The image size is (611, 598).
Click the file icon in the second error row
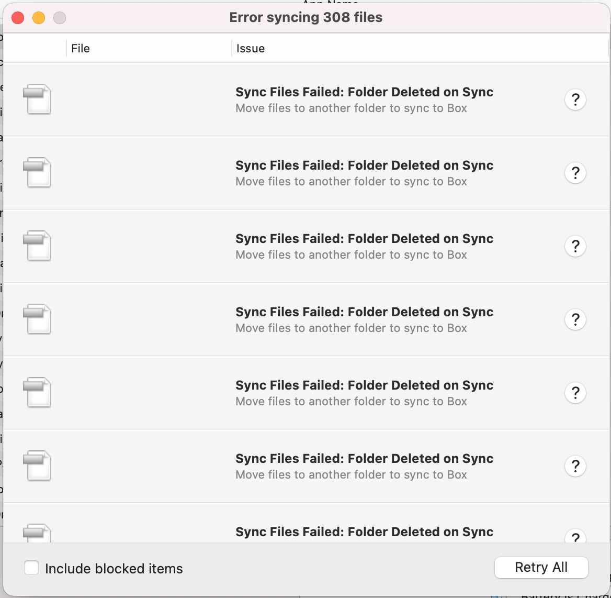(x=37, y=173)
